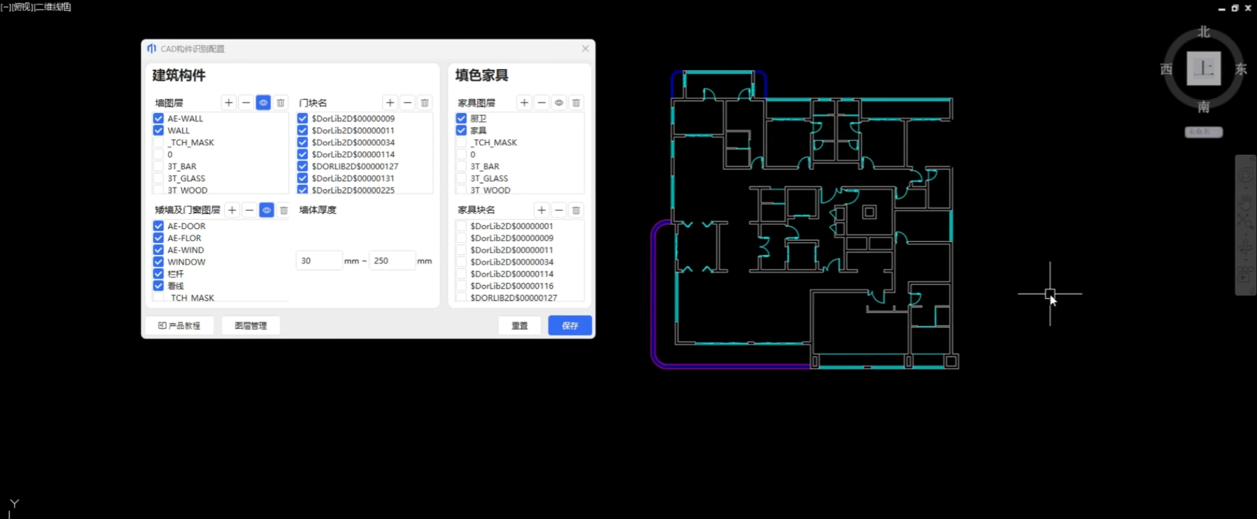Open 图层管理 layer management

point(251,325)
